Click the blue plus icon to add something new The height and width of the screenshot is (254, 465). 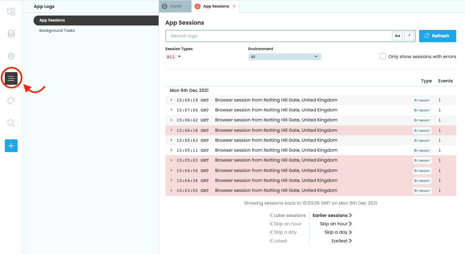pyautogui.click(x=11, y=146)
